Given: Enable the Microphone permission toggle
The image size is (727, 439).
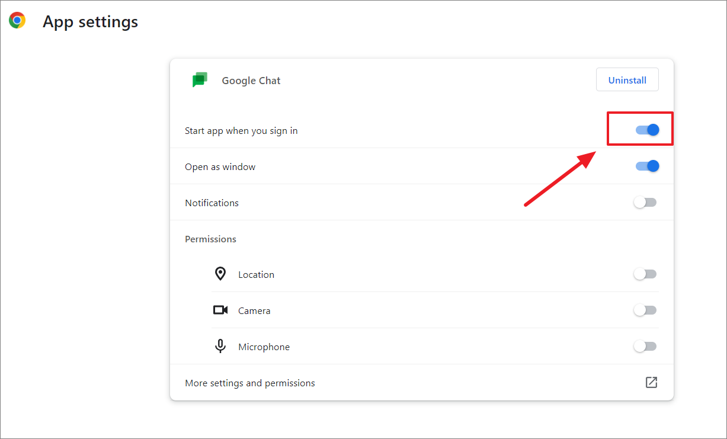Looking at the screenshot, I should (x=645, y=345).
